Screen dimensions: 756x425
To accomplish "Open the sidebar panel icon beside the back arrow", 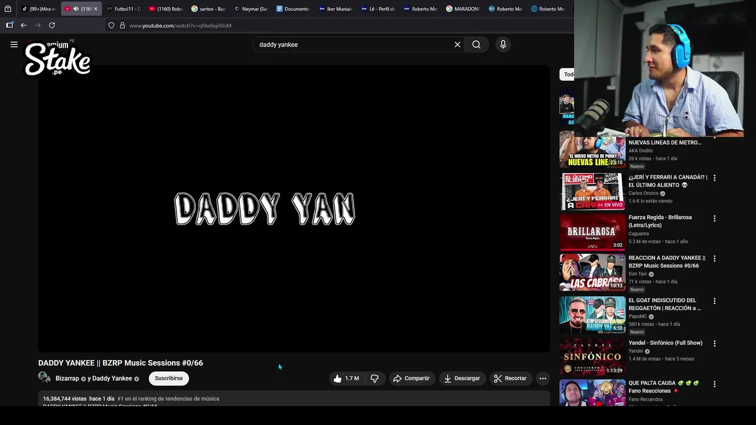I will (x=9, y=25).
